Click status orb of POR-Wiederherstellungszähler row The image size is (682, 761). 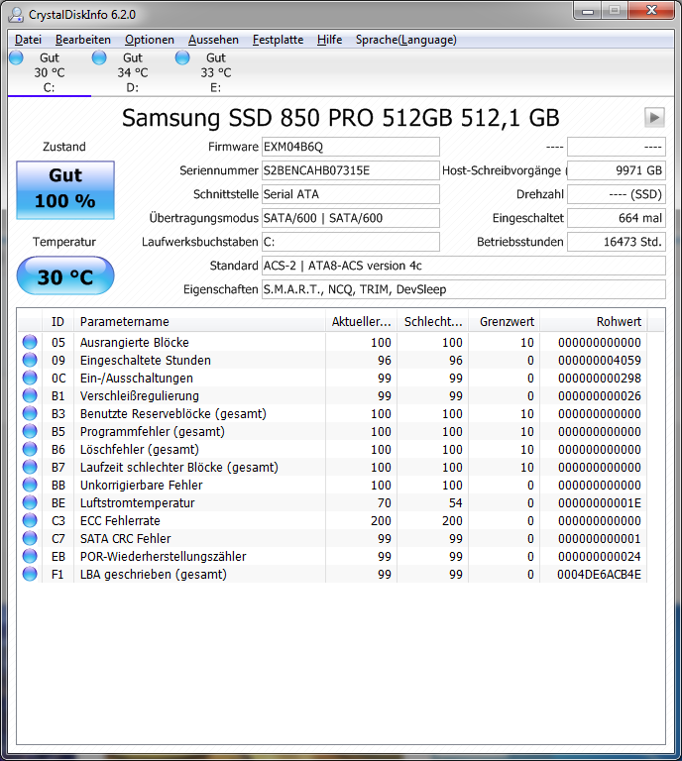[30, 556]
